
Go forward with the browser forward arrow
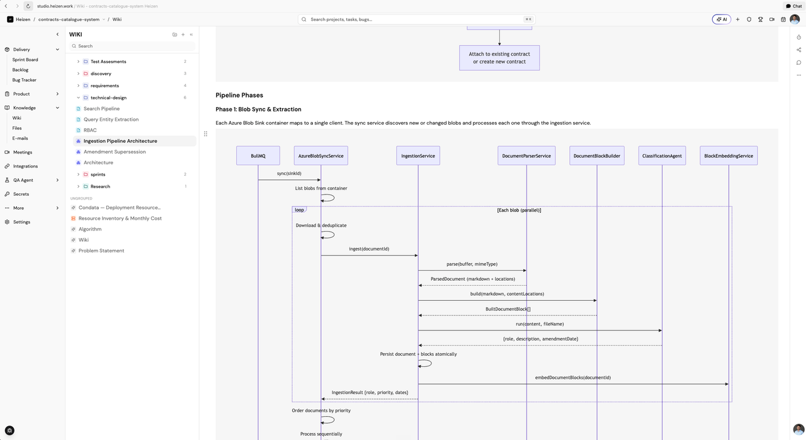tap(17, 6)
